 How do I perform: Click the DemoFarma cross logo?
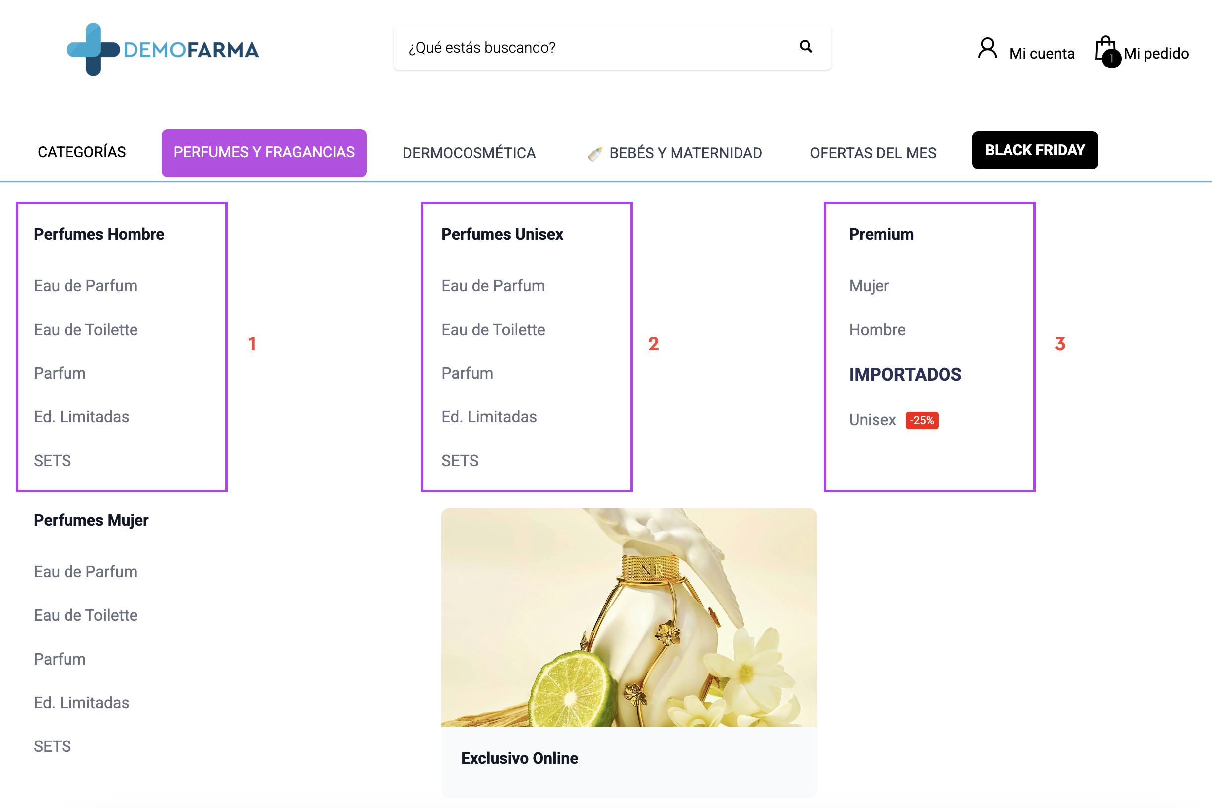[x=93, y=50]
